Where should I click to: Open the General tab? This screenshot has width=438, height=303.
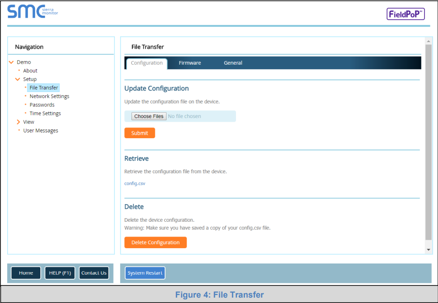click(x=233, y=63)
